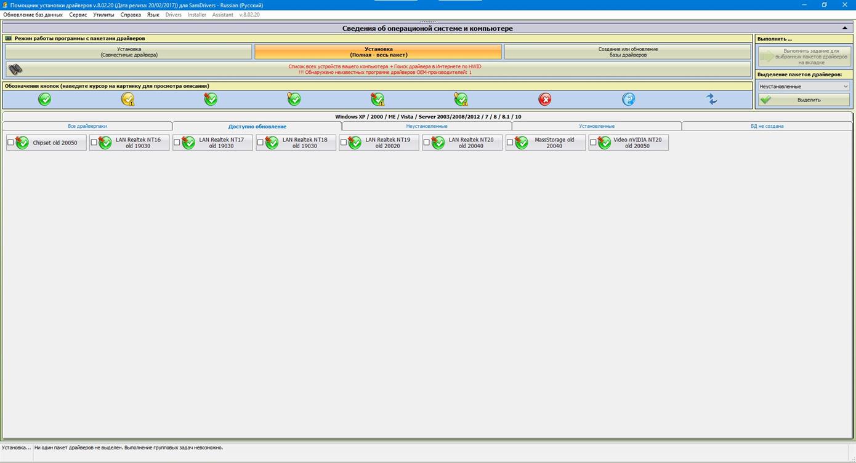
Task: Click the v.8.02.20 version label in menu bar
Action: [249, 15]
